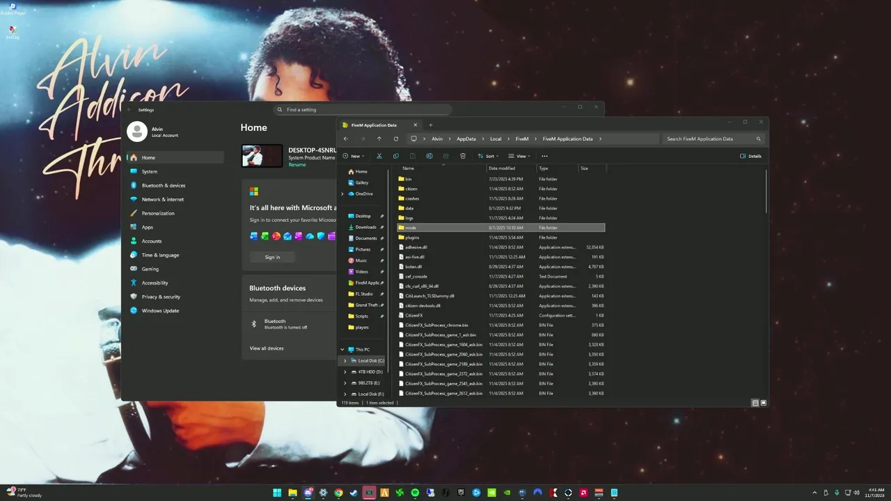Open the See more (three dots) menu

click(544, 156)
